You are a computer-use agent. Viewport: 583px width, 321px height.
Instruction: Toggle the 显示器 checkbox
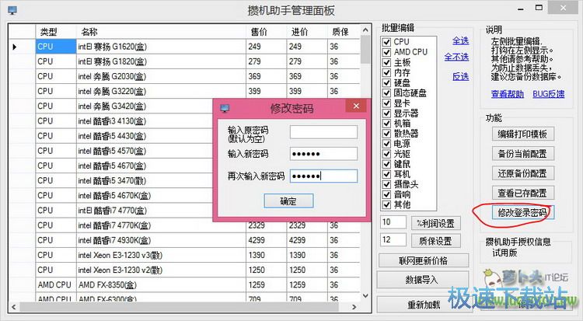386,113
